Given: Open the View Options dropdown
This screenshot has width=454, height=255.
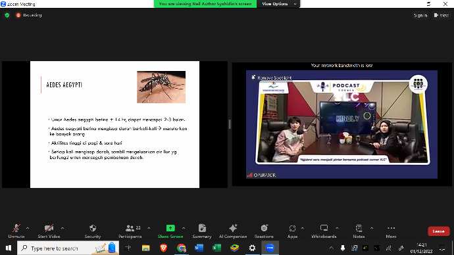Looking at the screenshot, I should (278, 4).
